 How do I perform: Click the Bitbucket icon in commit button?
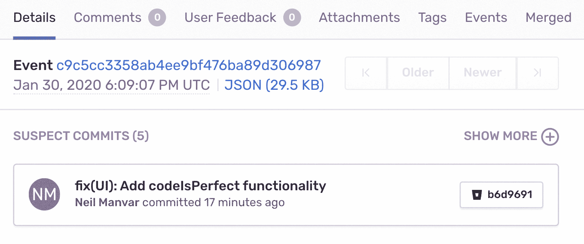tap(476, 195)
